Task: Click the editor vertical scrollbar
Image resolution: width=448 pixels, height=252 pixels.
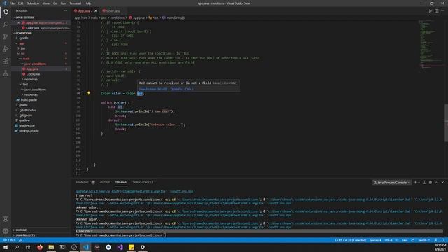Action: [447, 123]
